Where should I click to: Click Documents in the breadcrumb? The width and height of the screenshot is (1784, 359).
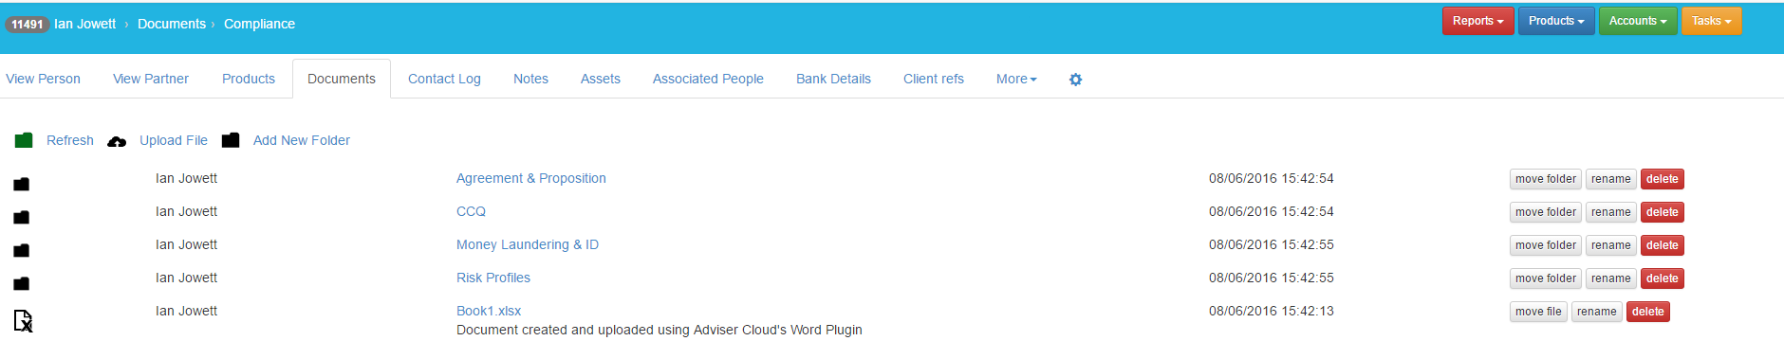click(172, 24)
